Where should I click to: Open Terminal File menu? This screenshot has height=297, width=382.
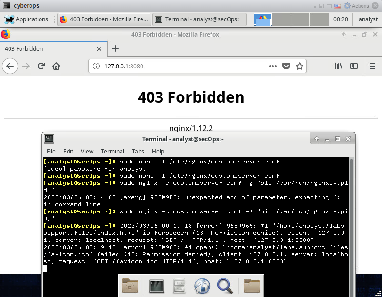[51, 152]
